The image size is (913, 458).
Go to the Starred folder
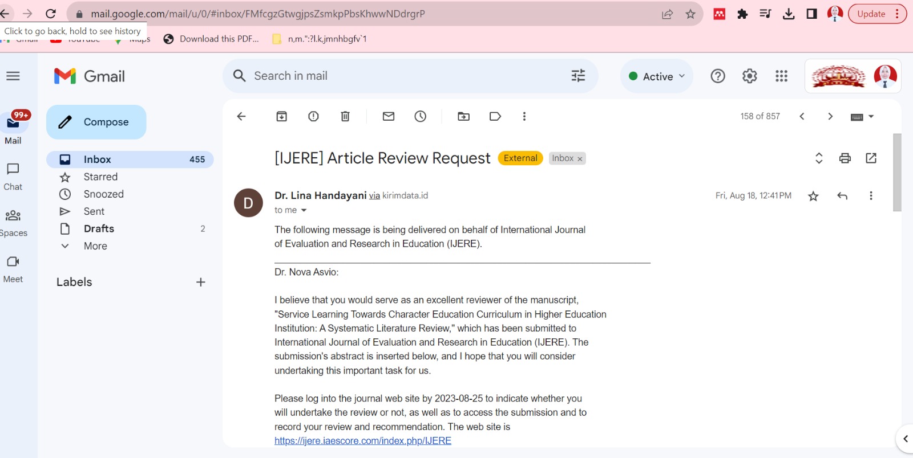coord(100,177)
